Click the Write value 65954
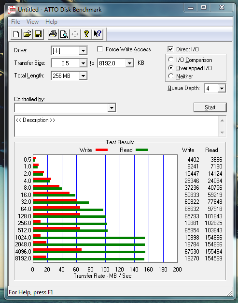The image size is (238, 303). (x=192, y=230)
